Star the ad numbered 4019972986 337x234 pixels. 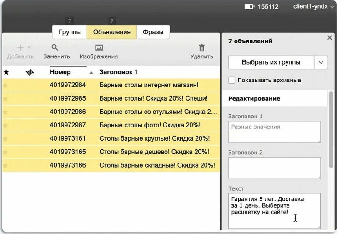(5, 112)
